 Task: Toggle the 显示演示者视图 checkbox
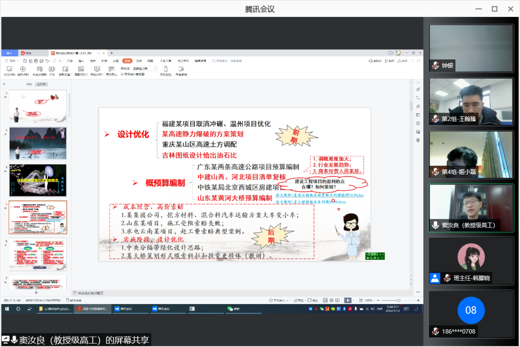click(122, 74)
